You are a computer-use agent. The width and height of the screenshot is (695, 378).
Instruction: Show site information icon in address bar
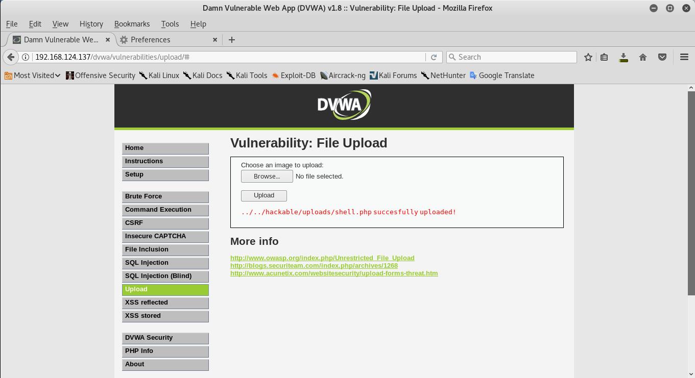[x=25, y=57]
